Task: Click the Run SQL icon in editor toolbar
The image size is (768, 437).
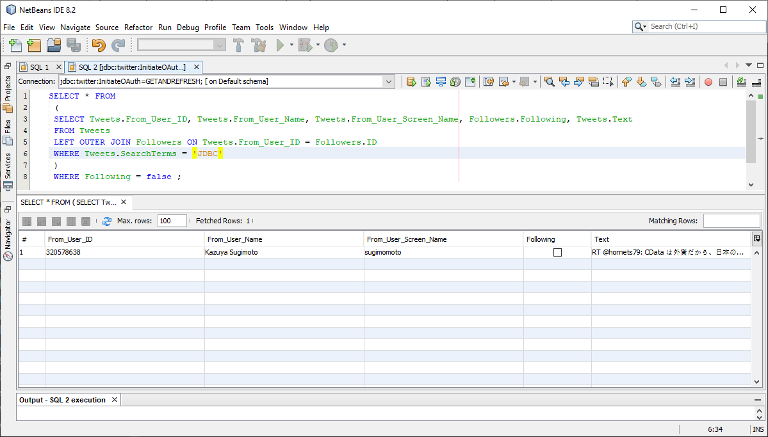Action: pyautogui.click(x=411, y=82)
